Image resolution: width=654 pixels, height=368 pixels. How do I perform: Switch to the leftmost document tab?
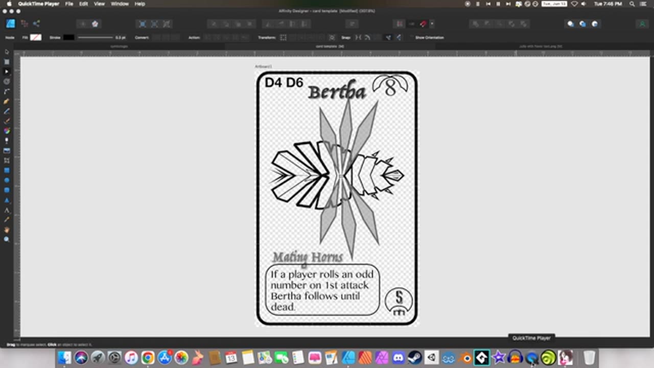119,46
